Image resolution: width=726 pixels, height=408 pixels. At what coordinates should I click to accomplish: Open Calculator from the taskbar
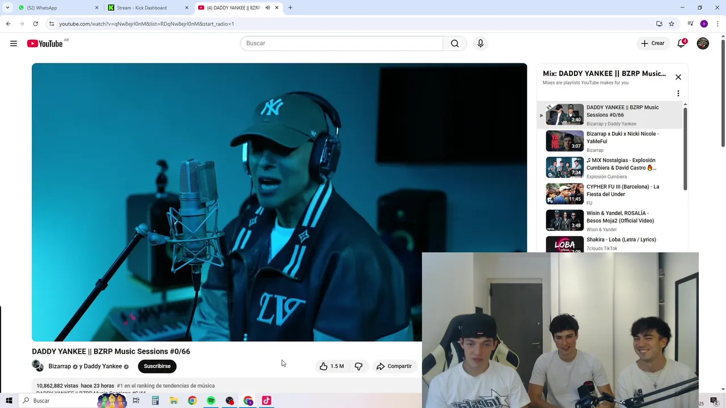tap(155, 401)
